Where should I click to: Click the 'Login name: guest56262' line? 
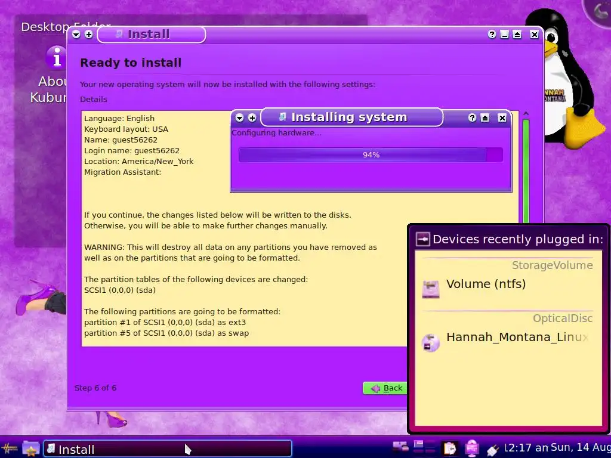click(132, 151)
